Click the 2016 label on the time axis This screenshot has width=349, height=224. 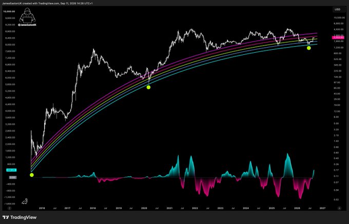pyautogui.click(x=42, y=208)
